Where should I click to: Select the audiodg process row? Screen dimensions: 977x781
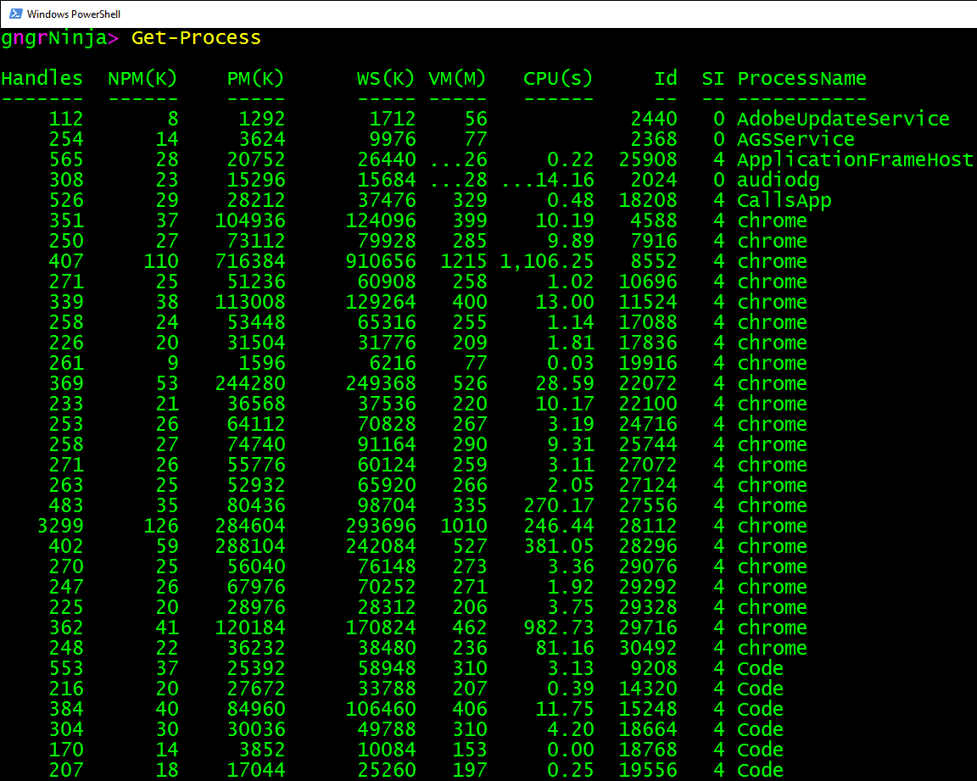click(779, 180)
